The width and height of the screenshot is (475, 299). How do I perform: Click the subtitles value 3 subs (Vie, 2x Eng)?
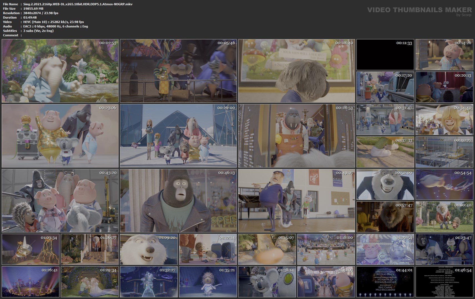[39, 31]
